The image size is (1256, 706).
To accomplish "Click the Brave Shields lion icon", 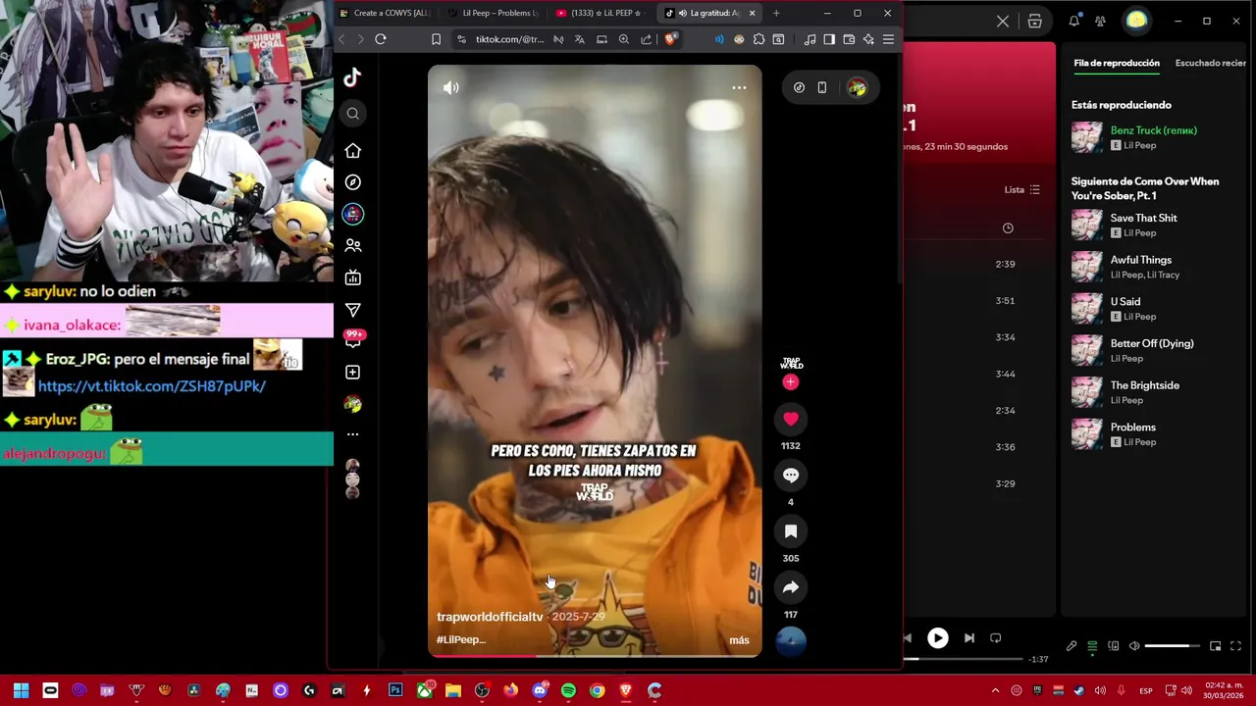I will (x=671, y=39).
